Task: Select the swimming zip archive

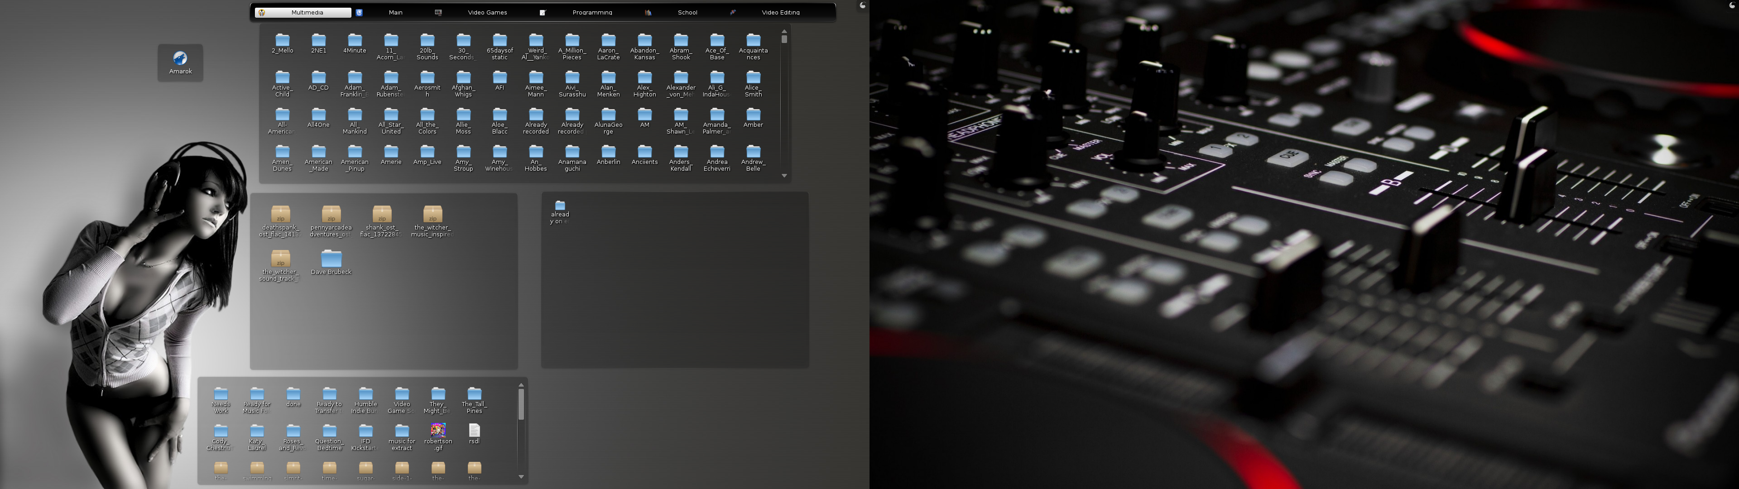Action: click(257, 471)
